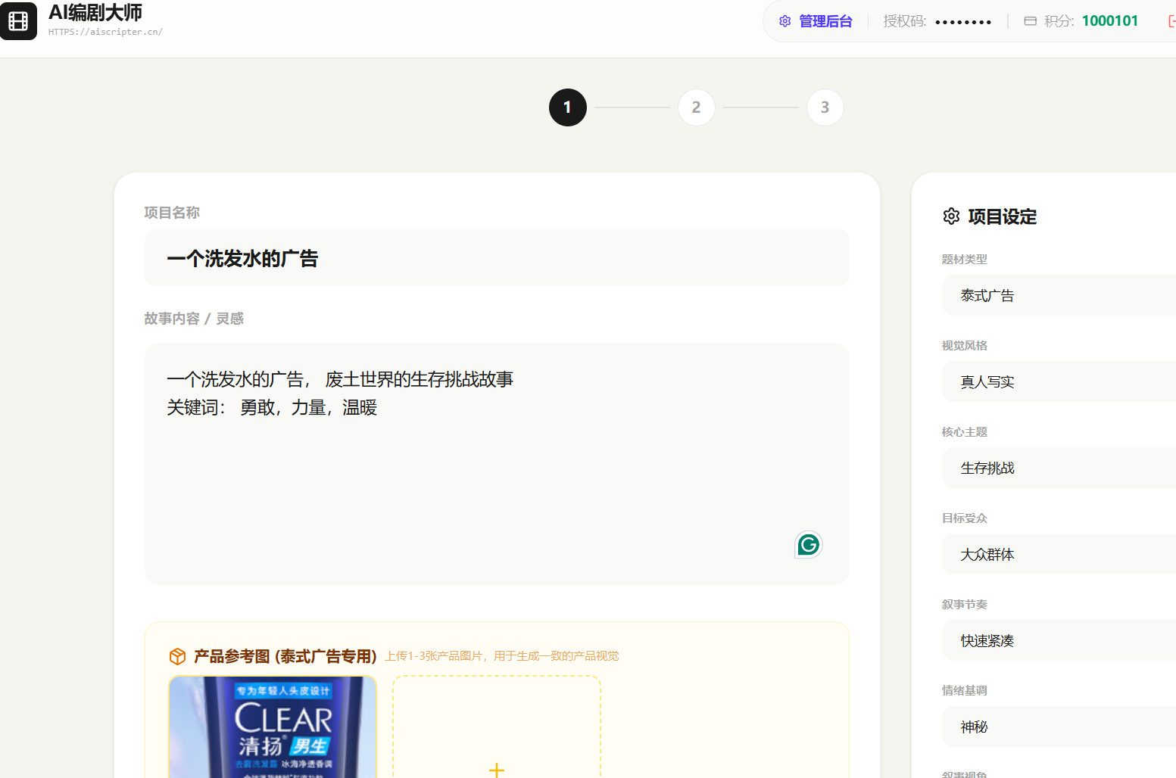This screenshot has height=778, width=1176.
Task: Click the gear icon next to 项目设定
Action: (951, 216)
